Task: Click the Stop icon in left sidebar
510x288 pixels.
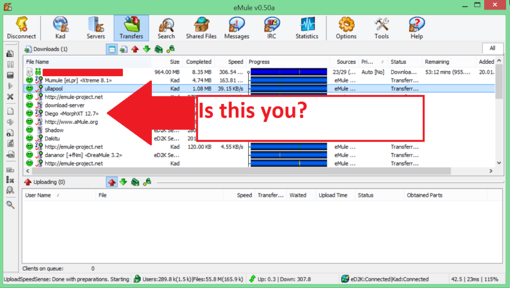Action: pyautogui.click(x=10, y=75)
